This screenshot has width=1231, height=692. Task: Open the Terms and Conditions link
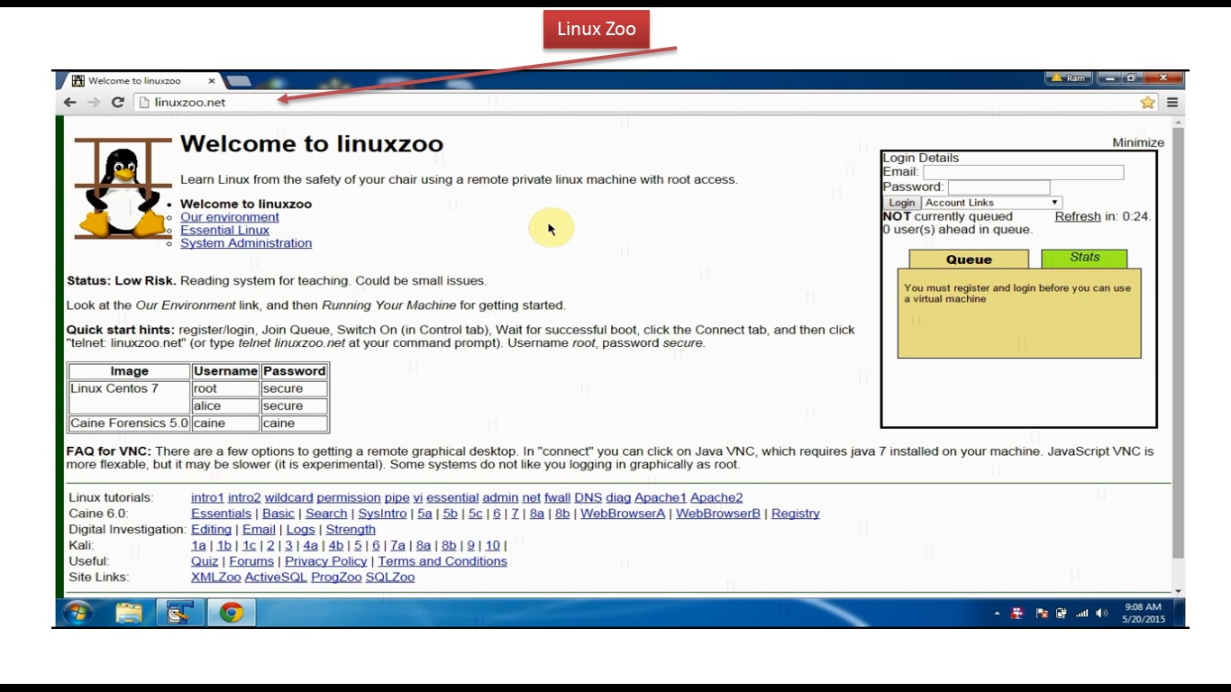442,561
